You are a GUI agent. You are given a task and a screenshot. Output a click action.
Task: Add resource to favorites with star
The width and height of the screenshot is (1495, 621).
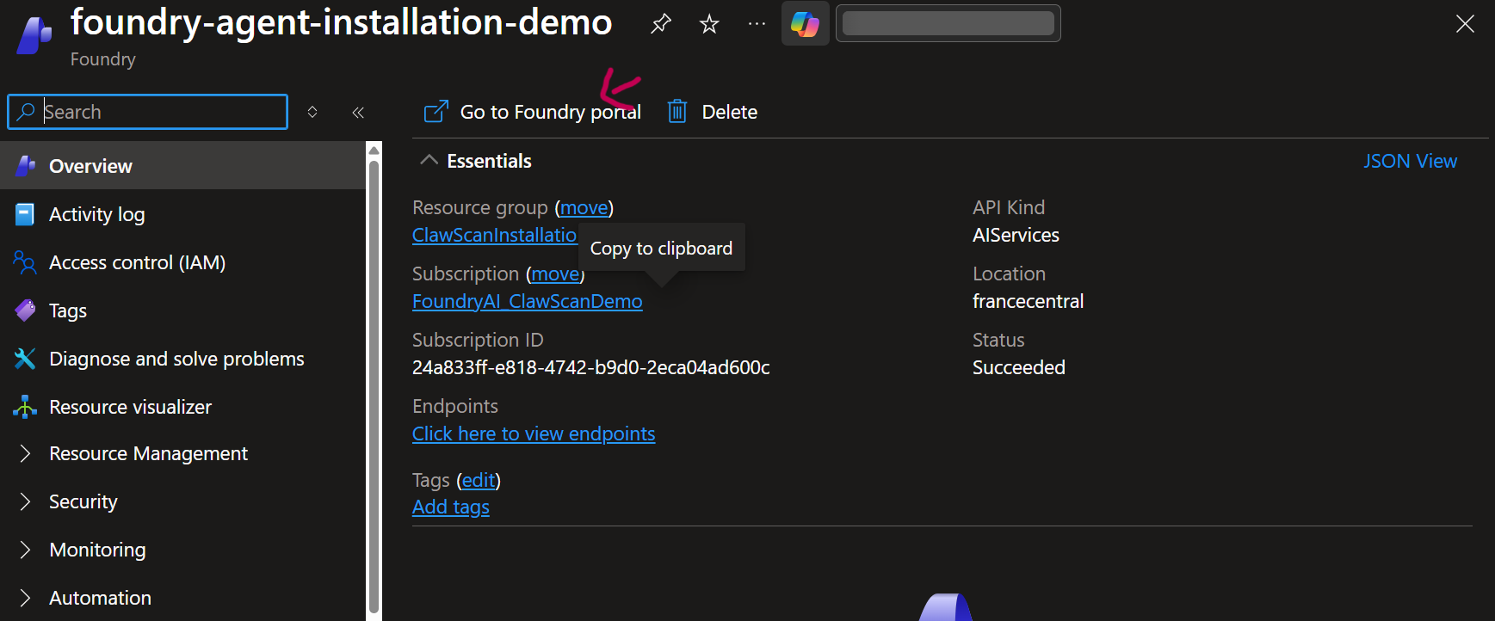point(709,24)
